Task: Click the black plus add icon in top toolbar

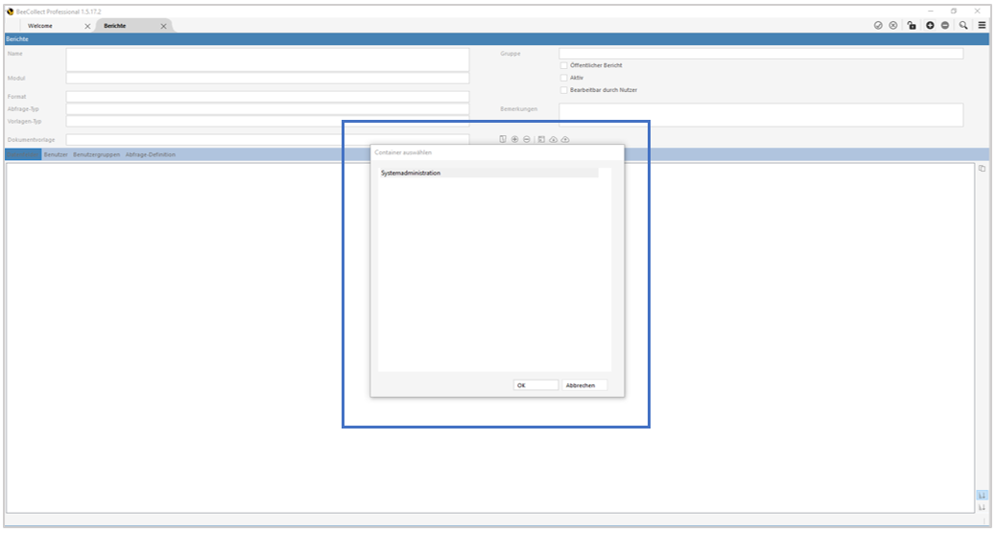Action: point(929,25)
